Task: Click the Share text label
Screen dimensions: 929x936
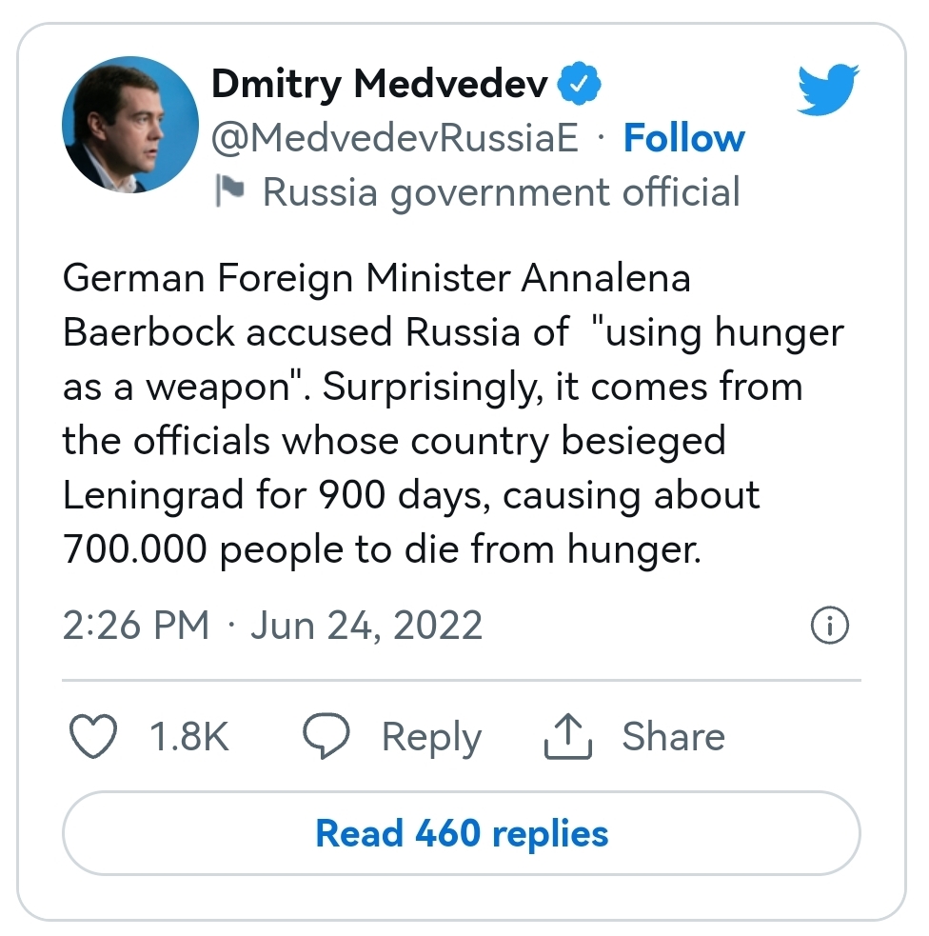Action: [673, 737]
